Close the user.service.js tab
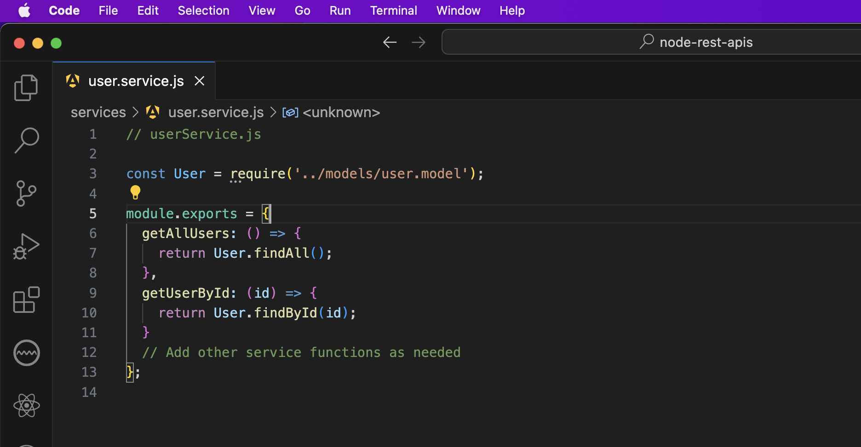Image resolution: width=861 pixels, height=447 pixels. (199, 81)
